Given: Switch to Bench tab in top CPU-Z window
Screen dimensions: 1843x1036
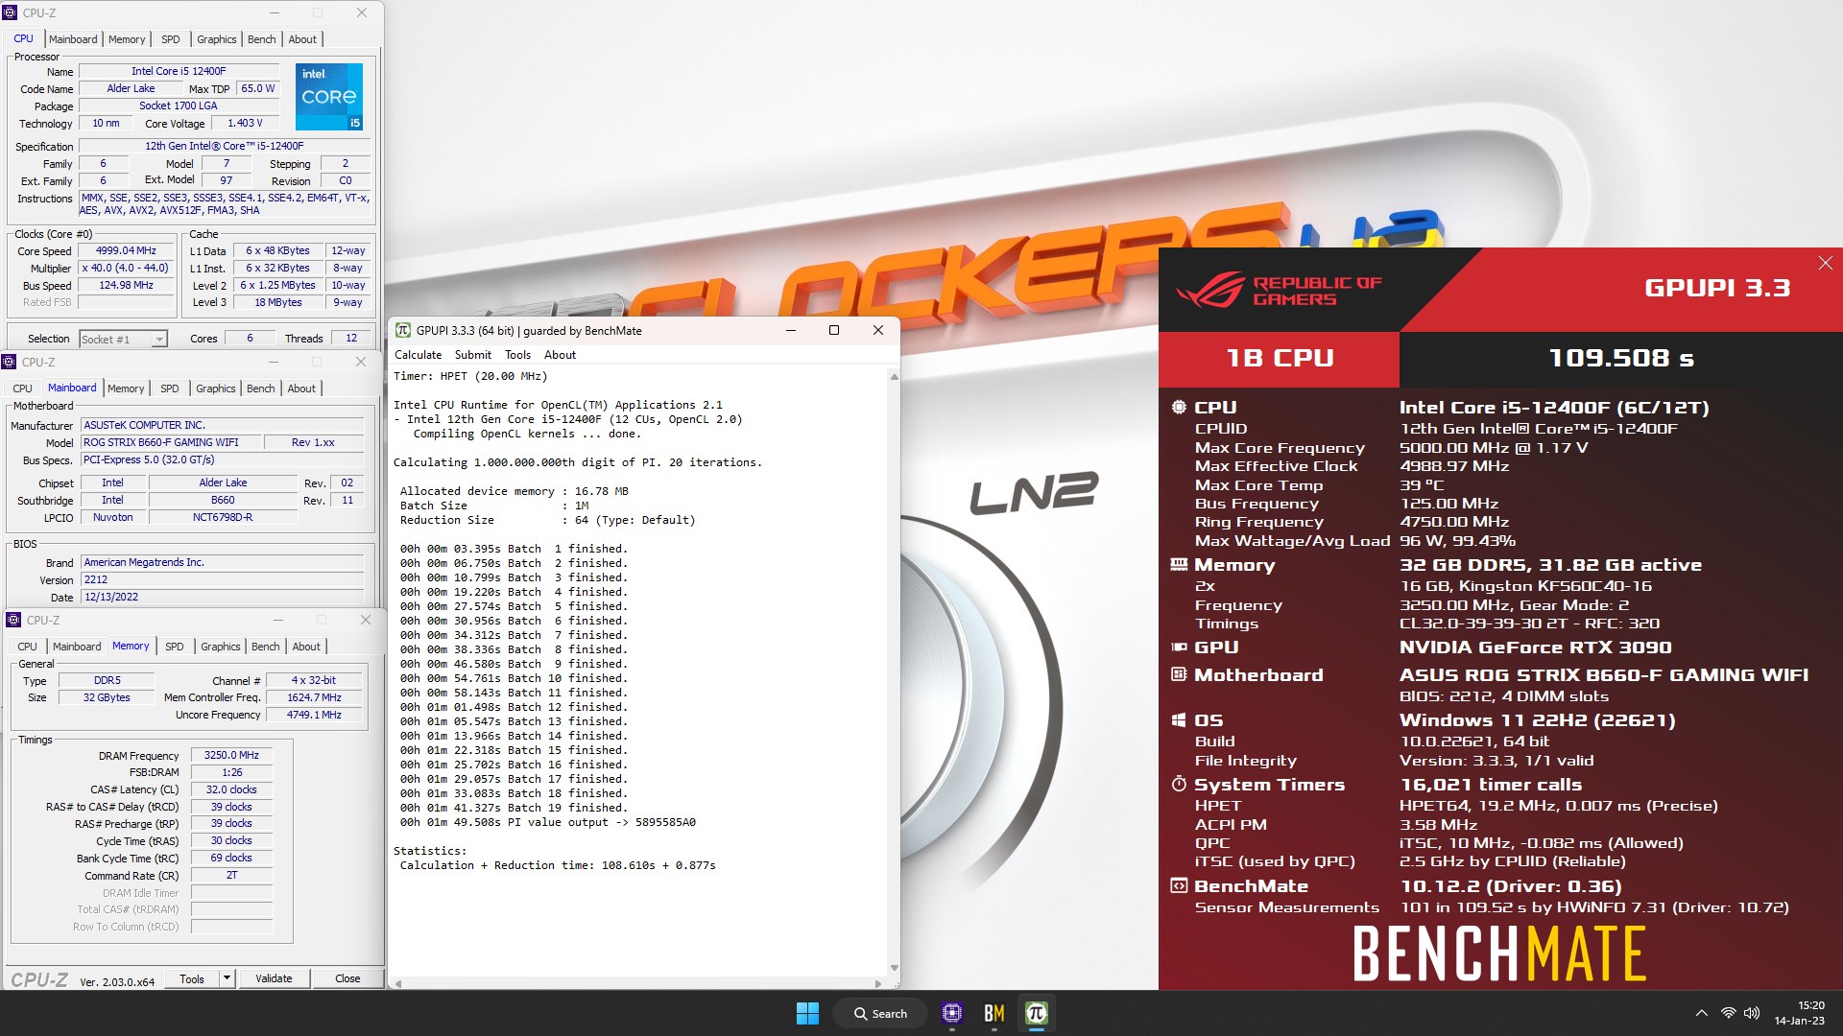Looking at the screenshot, I should [x=261, y=39].
